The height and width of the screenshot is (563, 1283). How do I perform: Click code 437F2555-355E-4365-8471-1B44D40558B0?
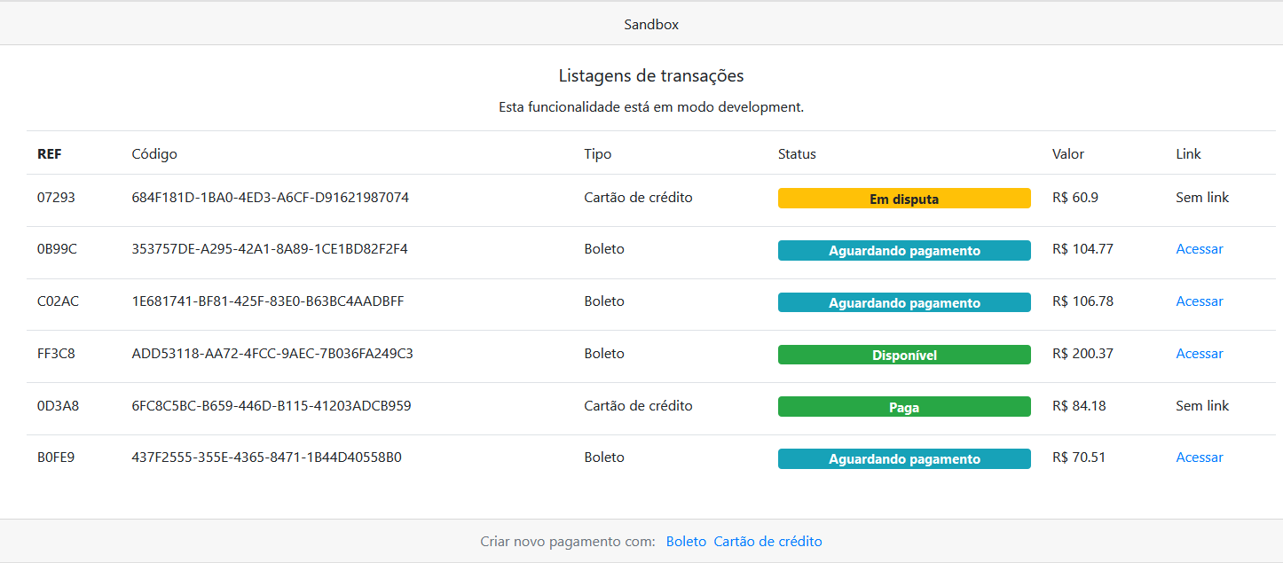click(x=266, y=457)
